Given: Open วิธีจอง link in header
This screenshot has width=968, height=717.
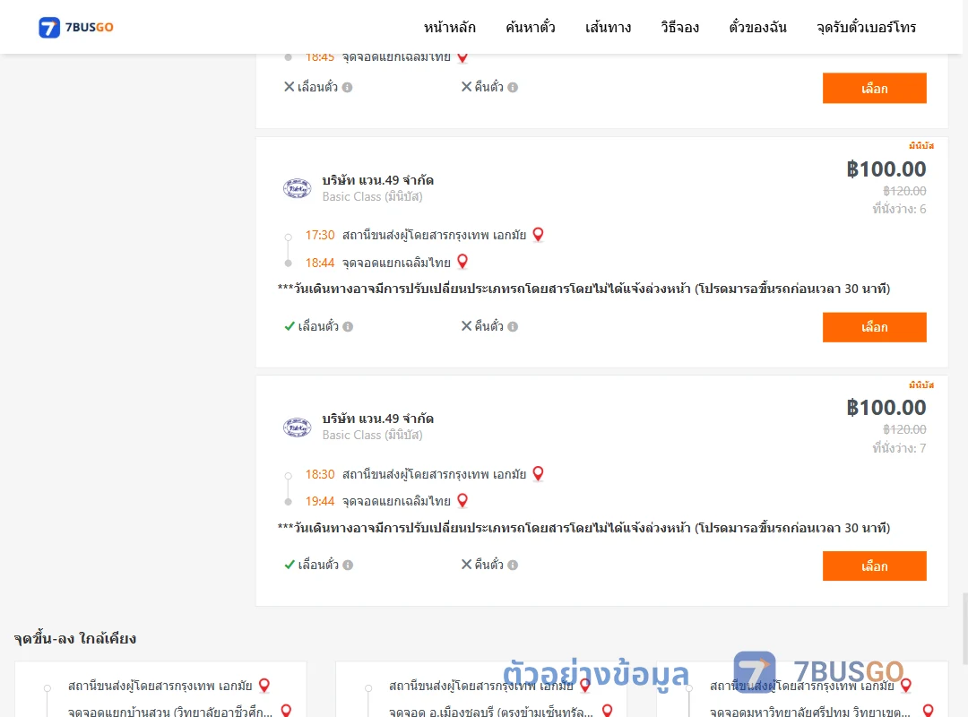Looking at the screenshot, I should (x=679, y=27).
